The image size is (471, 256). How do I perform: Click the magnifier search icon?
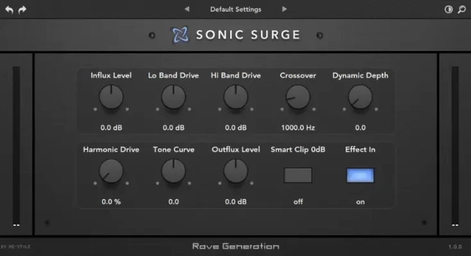(461, 10)
